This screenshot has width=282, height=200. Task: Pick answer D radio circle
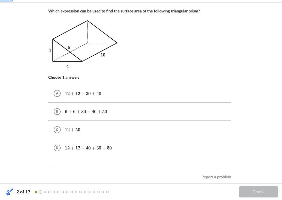pos(57,148)
